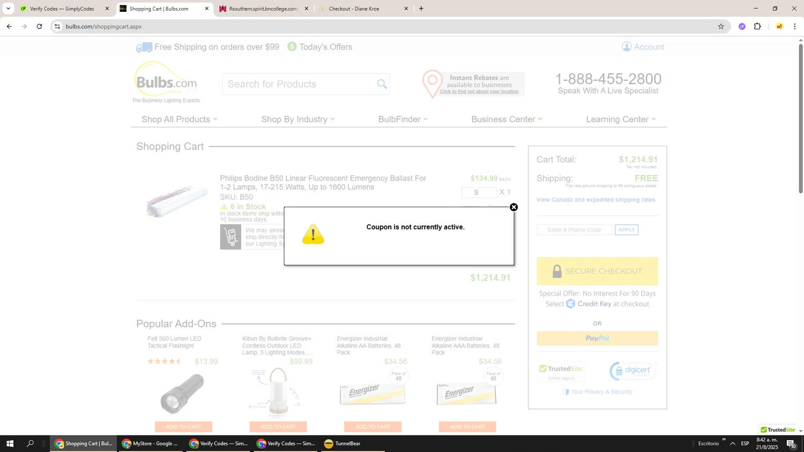Close the Verify Codes SimplyCodes tab
This screenshot has width=804, height=452.
pyautogui.click(x=107, y=9)
